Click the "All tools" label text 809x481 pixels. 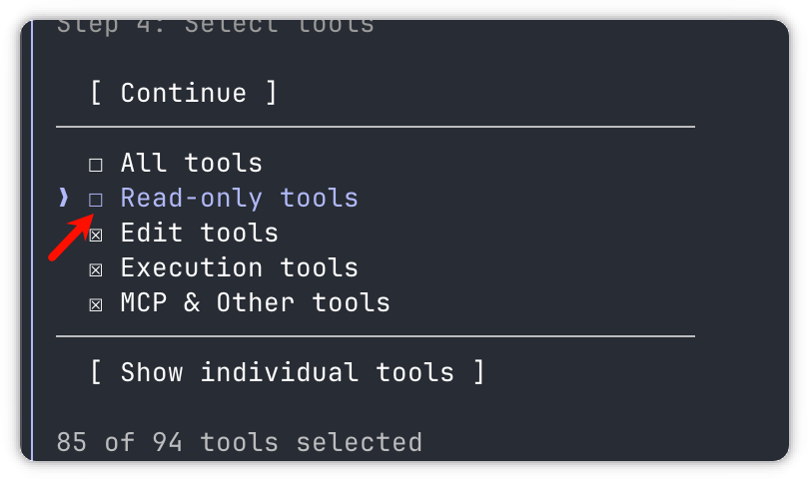tap(192, 163)
